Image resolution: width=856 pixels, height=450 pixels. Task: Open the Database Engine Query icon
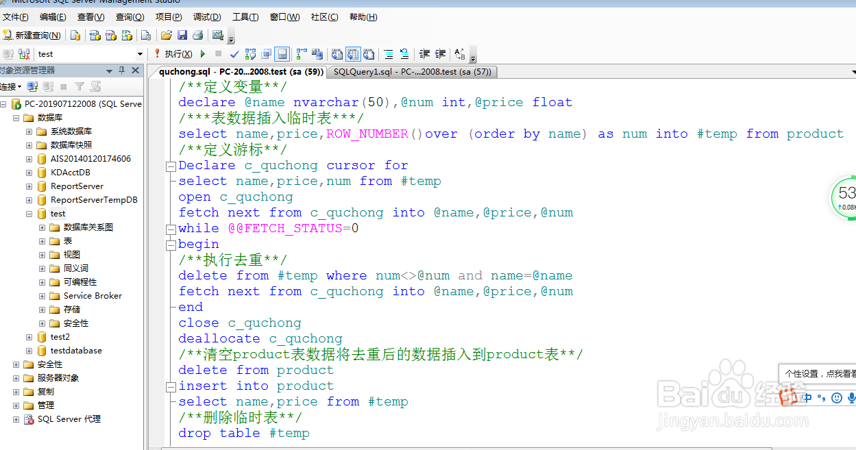pyautogui.click(x=75, y=35)
